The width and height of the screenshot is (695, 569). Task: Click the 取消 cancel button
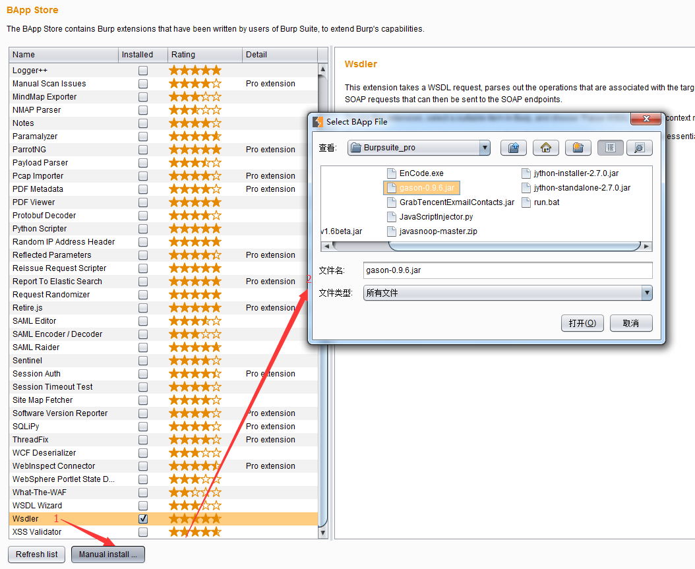(x=631, y=323)
